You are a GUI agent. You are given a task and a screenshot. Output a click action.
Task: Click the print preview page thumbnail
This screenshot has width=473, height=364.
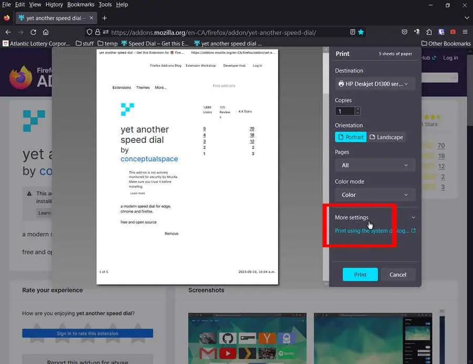(x=187, y=167)
